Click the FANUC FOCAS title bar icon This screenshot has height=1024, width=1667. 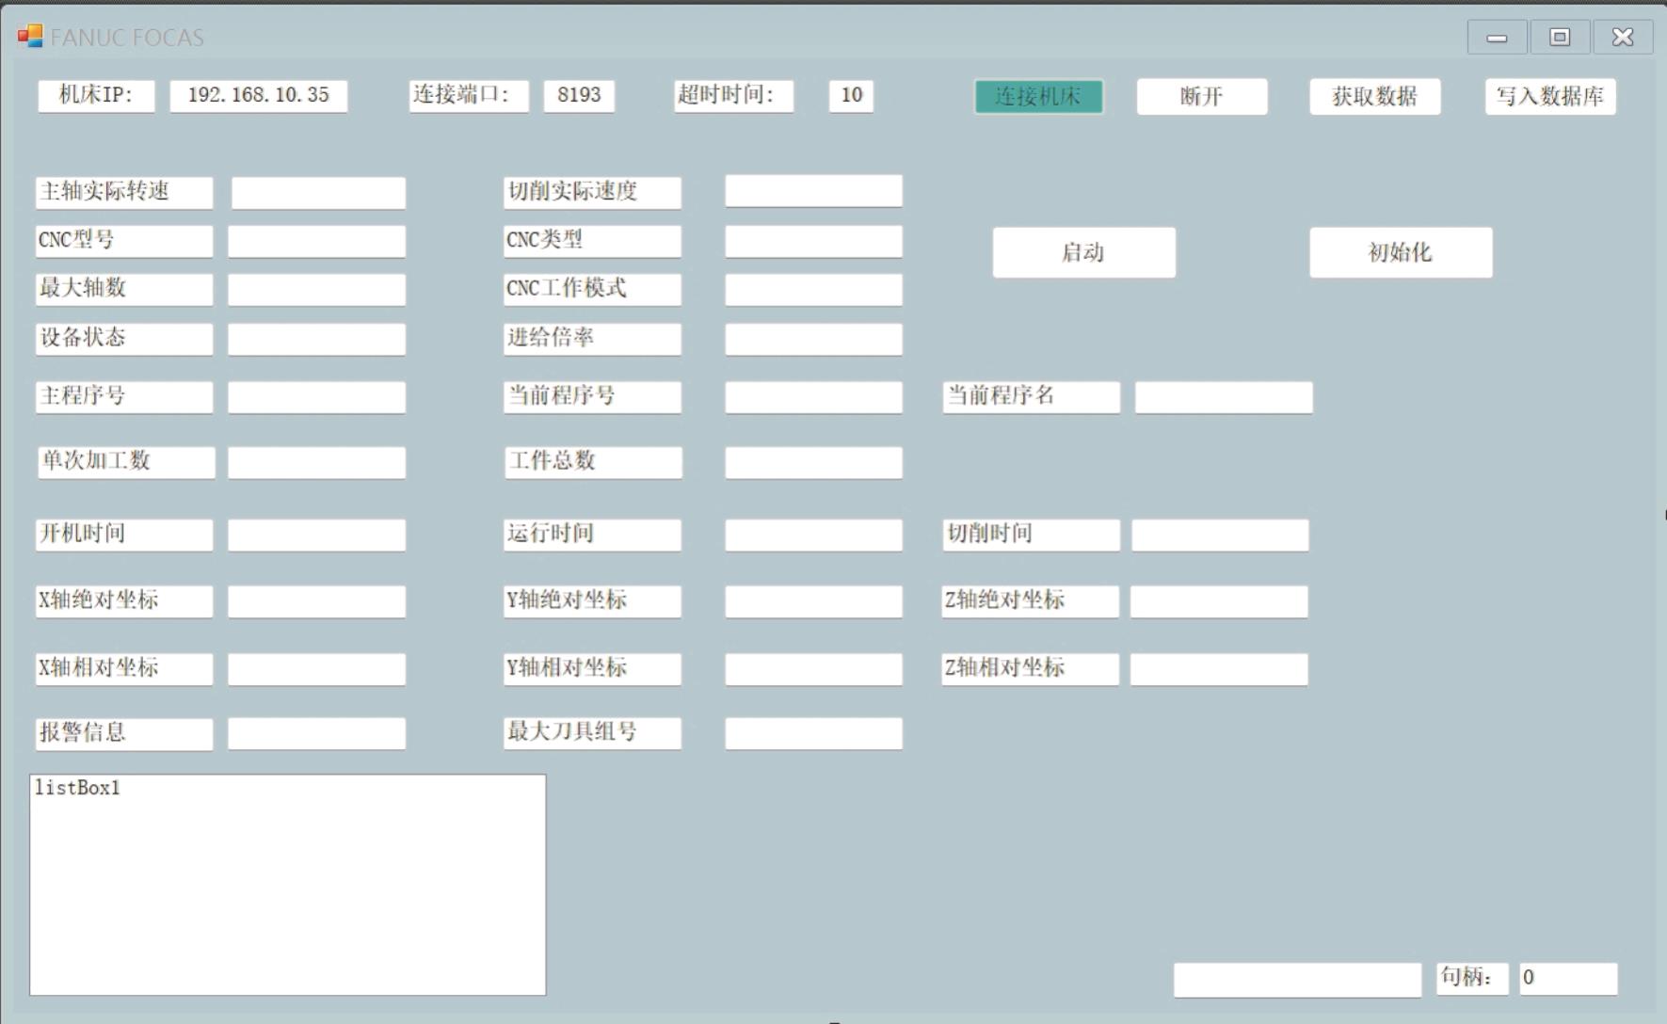pos(30,37)
